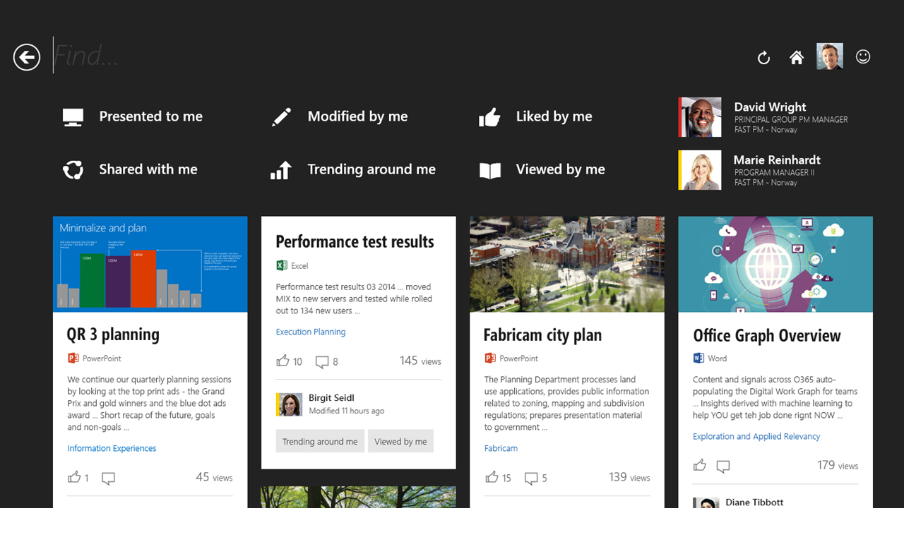Click PowerPoint icon on Fabricam city plan
Image resolution: width=904 pixels, height=542 pixels.
coord(490,359)
